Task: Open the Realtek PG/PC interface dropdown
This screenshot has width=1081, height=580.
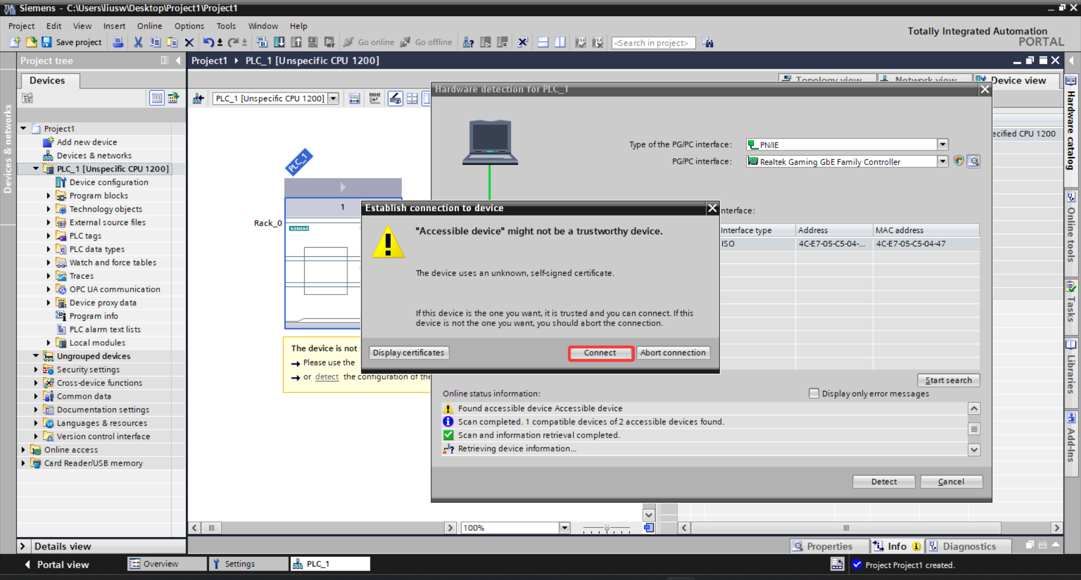Action: pos(942,162)
